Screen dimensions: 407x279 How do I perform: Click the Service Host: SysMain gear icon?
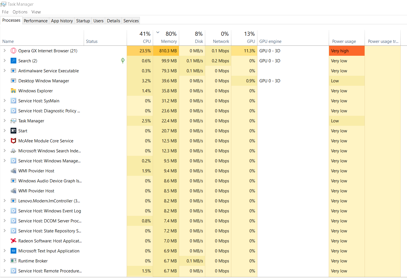click(x=13, y=101)
